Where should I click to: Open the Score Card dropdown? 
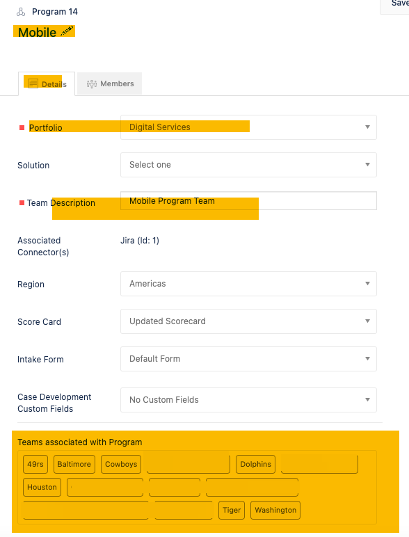coord(248,321)
